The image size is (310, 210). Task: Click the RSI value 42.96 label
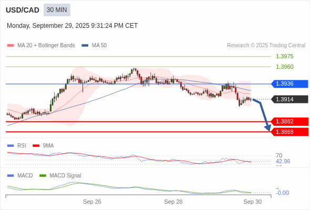[x=283, y=161]
